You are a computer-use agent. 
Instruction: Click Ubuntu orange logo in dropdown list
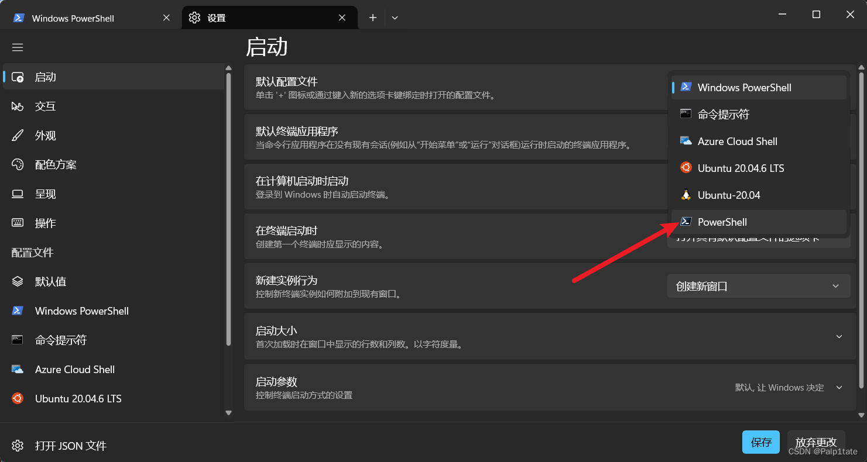(686, 167)
